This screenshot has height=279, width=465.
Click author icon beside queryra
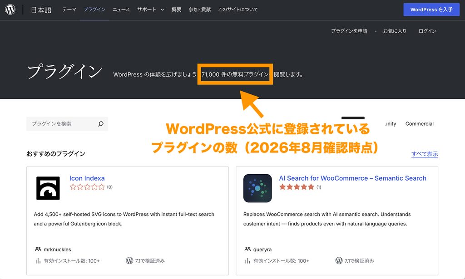click(x=247, y=249)
